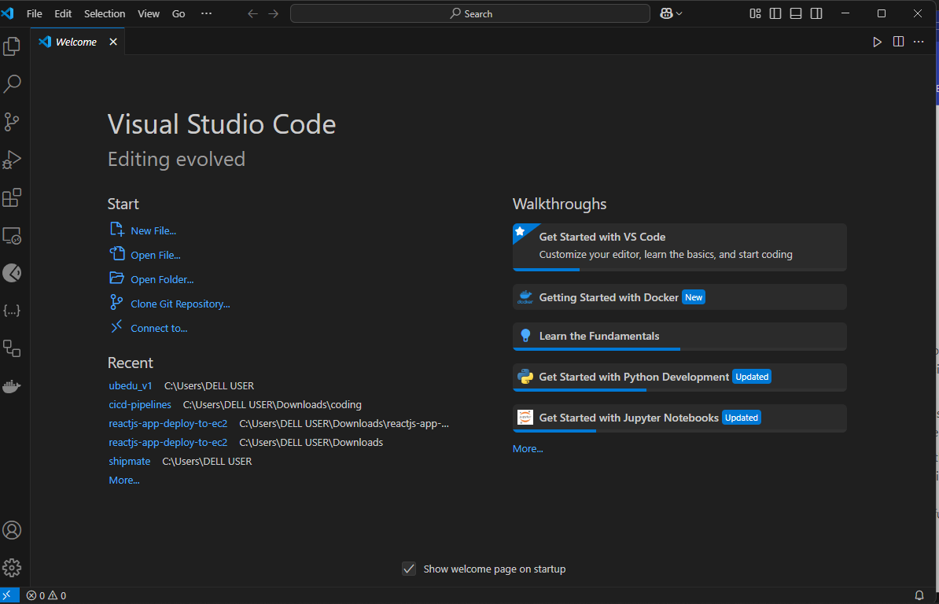
Task: Open recent folder shipmate
Action: coord(129,461)
